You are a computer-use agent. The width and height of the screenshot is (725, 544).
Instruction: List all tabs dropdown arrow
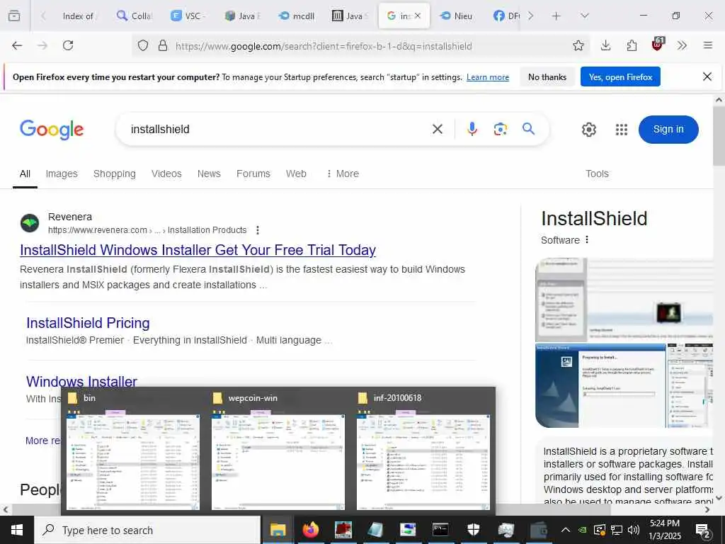584,16
